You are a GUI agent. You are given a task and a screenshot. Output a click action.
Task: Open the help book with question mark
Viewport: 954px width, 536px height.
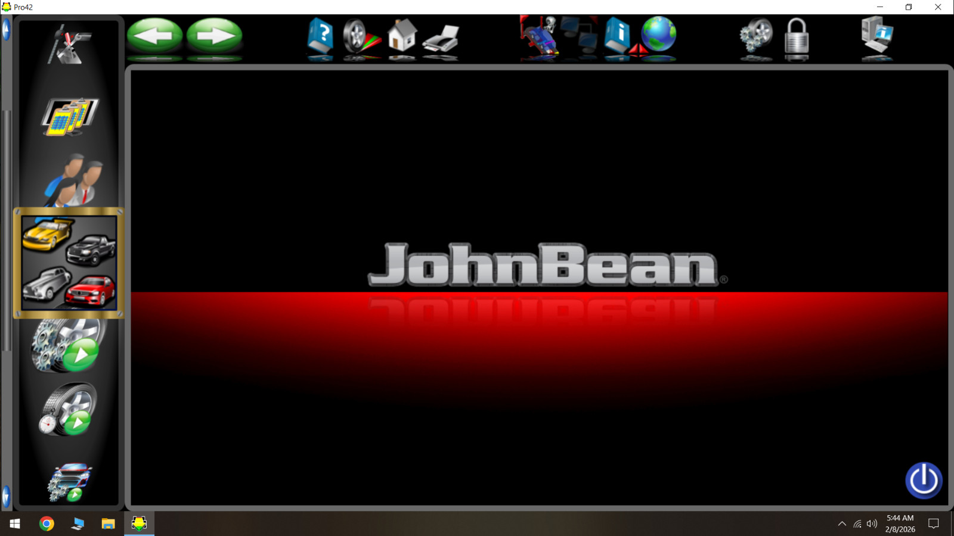[320, 36]
